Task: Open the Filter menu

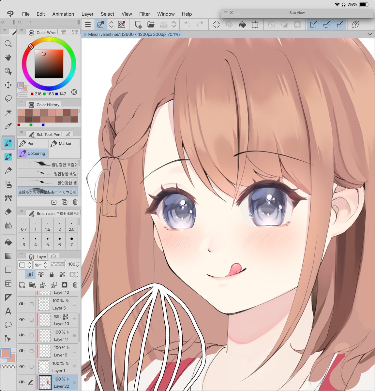Action: pyautogui.click(x=144, y=14)
